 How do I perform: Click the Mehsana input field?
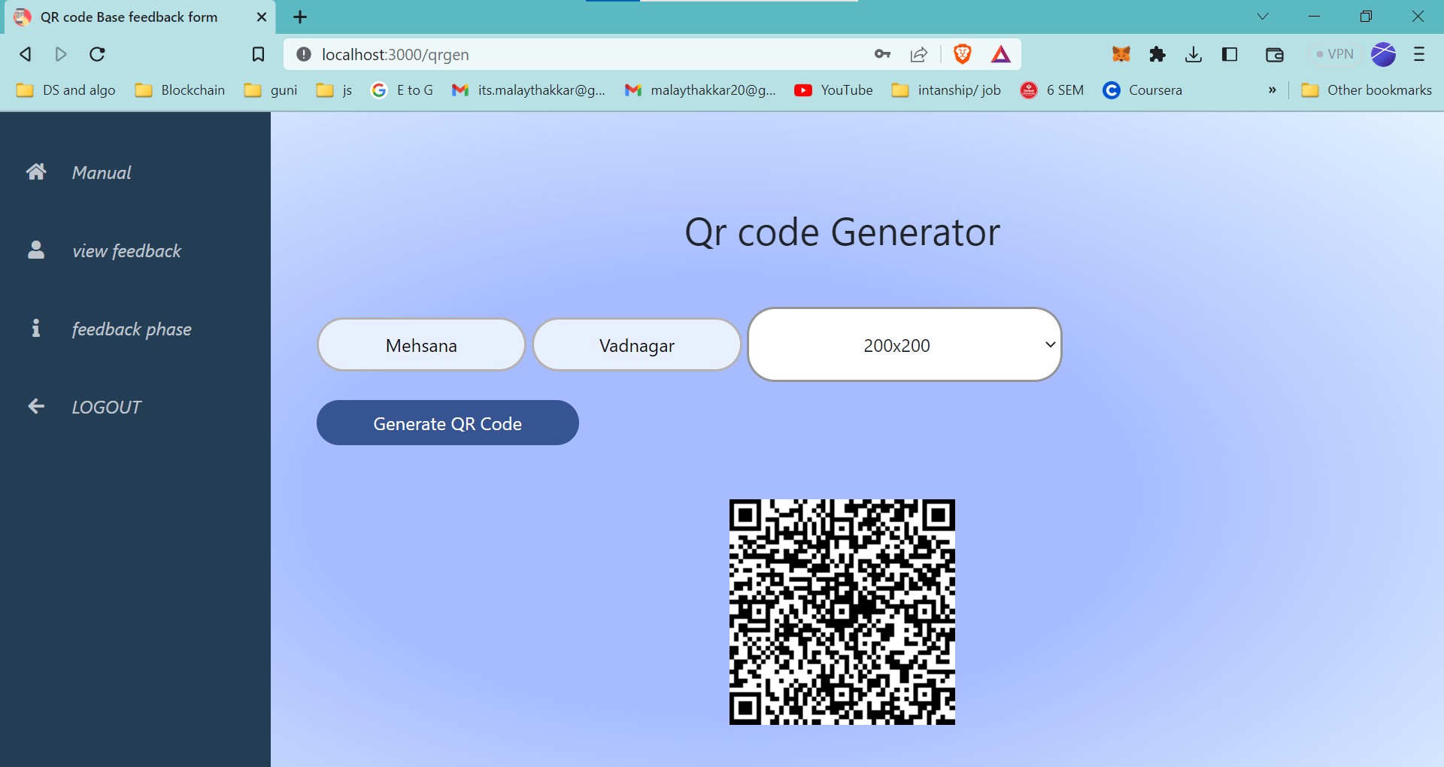[x=421, y=345]
